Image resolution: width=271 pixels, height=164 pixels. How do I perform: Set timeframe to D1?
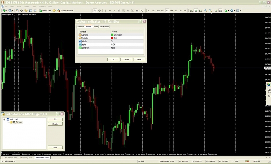pos(176,10)
